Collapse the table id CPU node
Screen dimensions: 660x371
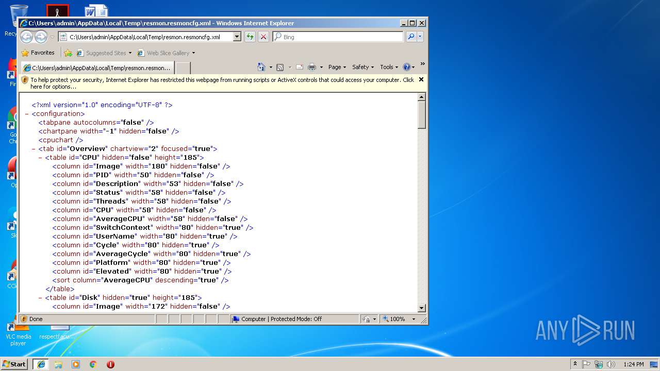[40, 158]
